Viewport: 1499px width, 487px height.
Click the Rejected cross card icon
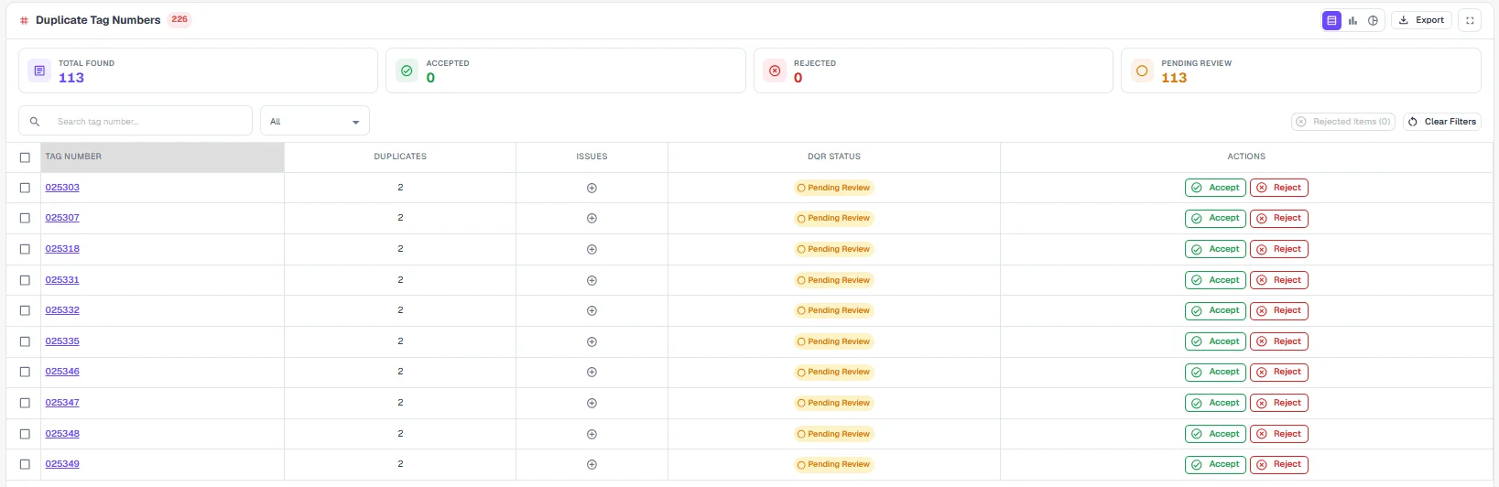click(775, 70)
